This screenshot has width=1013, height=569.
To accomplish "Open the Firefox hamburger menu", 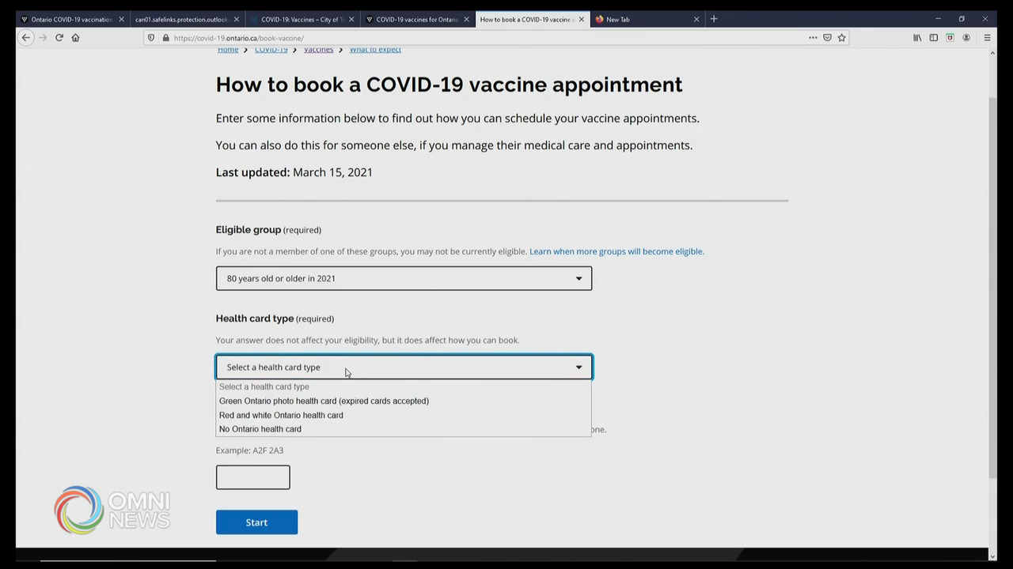I will pyautogui.click(x=987, y=37).
